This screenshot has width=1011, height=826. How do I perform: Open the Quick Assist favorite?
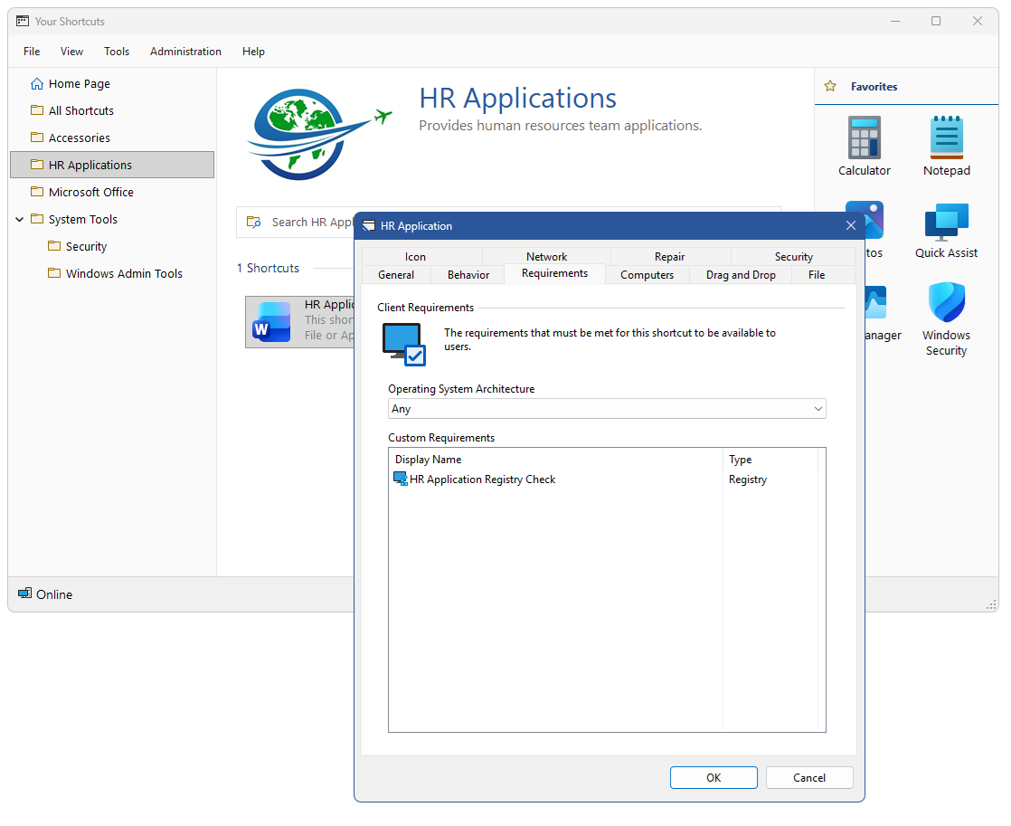tap(946, 222)
